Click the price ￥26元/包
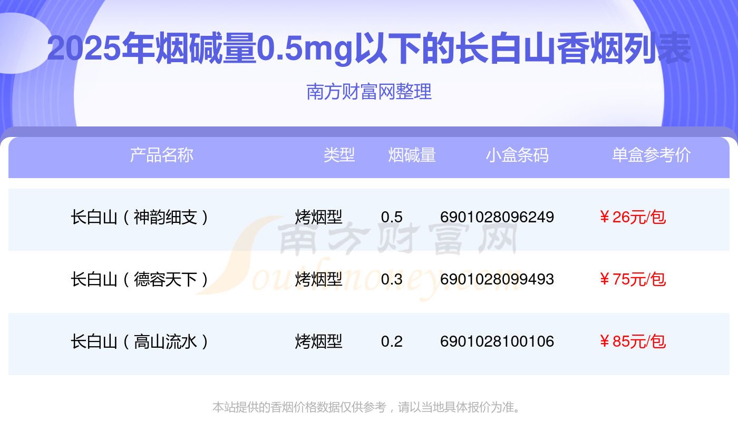Image resolution: width=738 pixels, height=431 pixels. point(632,217)
